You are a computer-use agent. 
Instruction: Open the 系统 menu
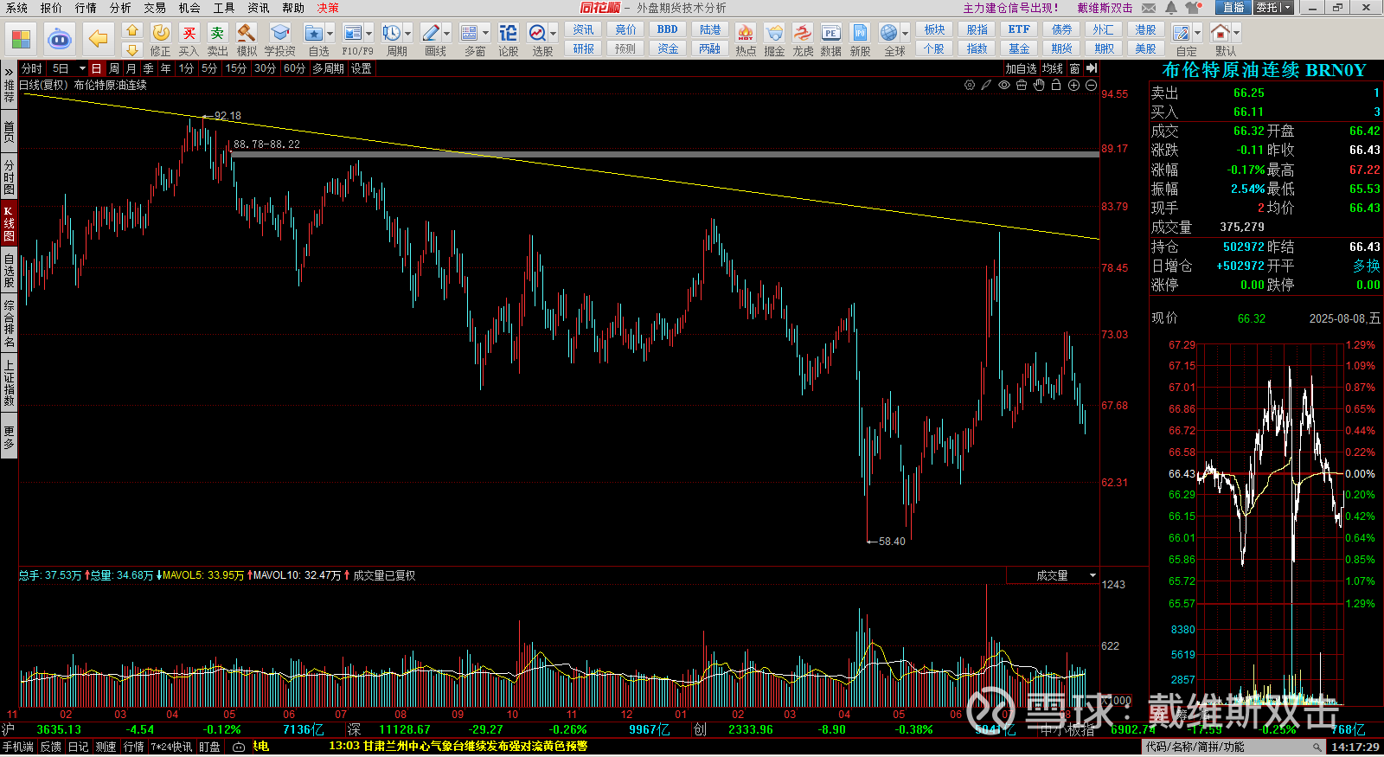click(16, 8)
